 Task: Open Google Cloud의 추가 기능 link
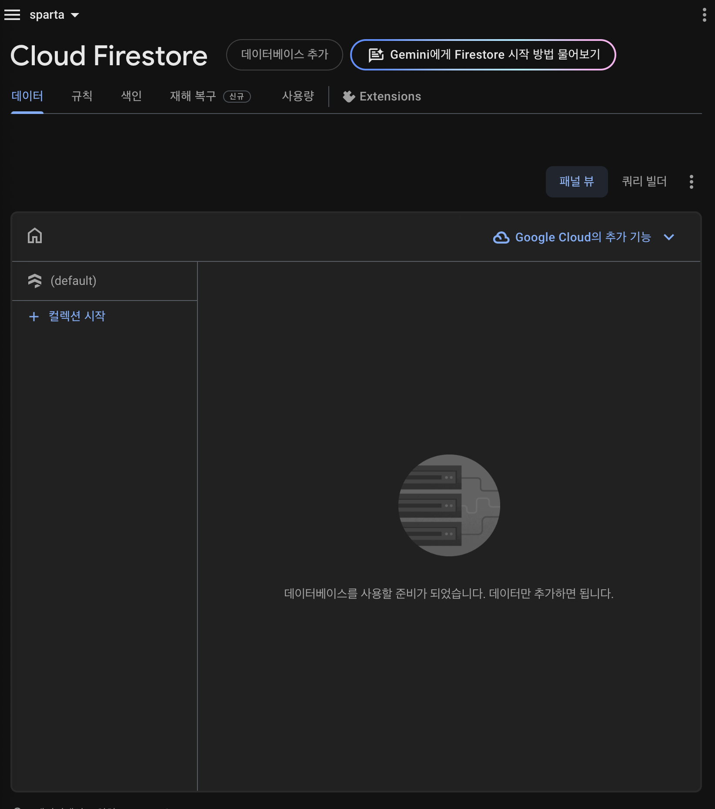583,237
